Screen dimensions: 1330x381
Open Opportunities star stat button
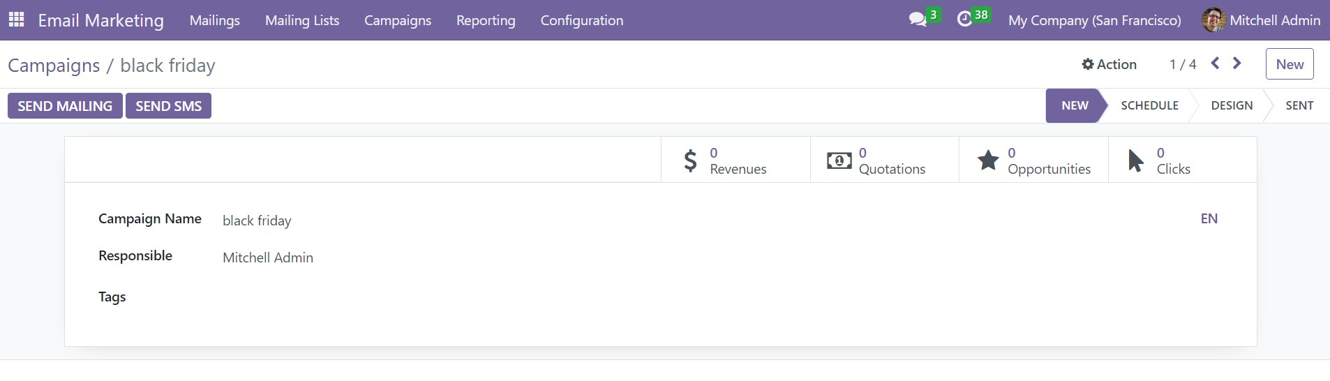pyautogui.click(x=1033, y=160)
